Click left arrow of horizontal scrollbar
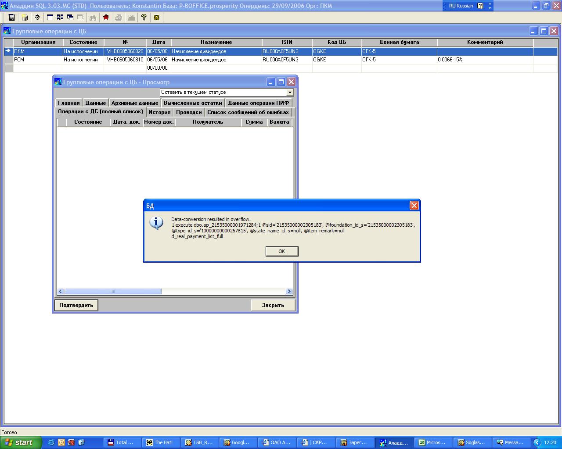 (61, 292)
